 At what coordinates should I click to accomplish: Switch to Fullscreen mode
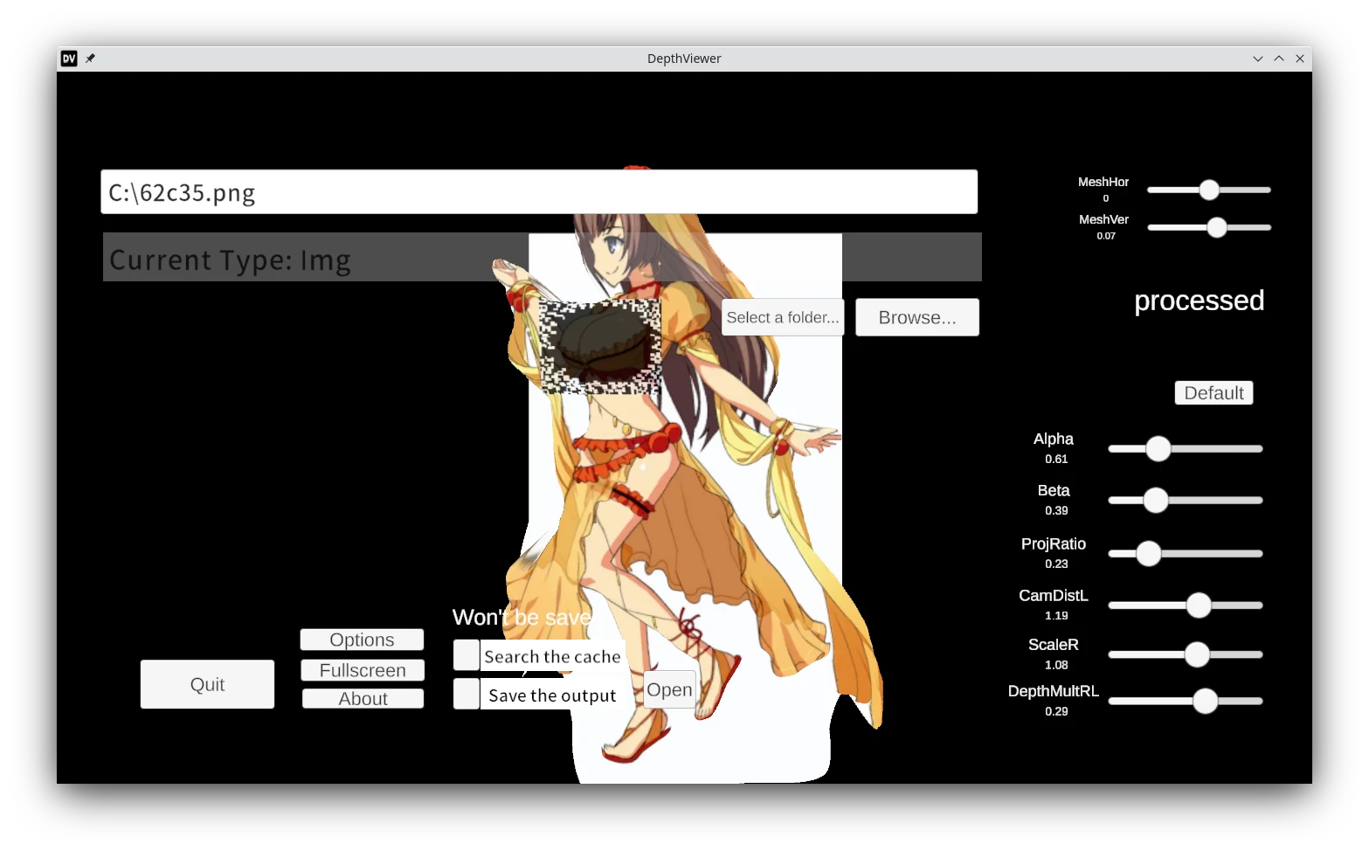coord(363,670)
